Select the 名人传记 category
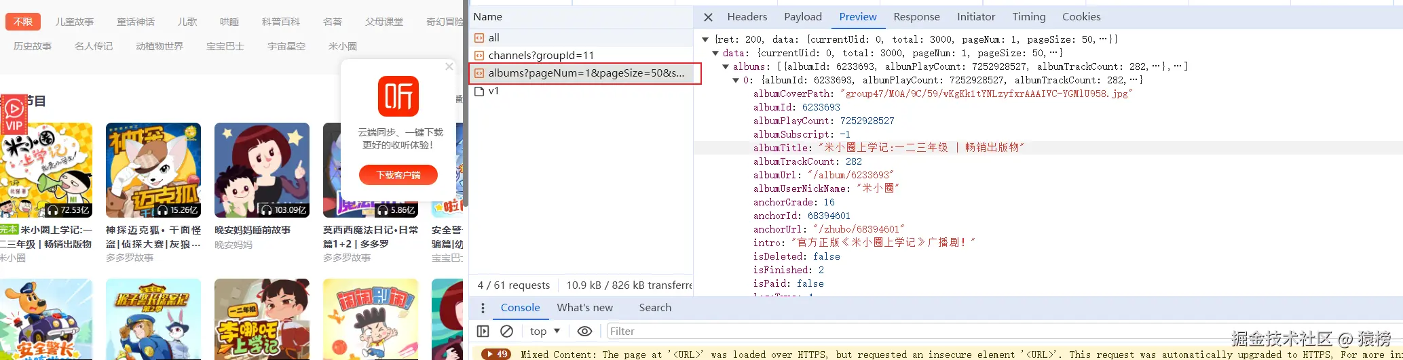 [94, 46]
